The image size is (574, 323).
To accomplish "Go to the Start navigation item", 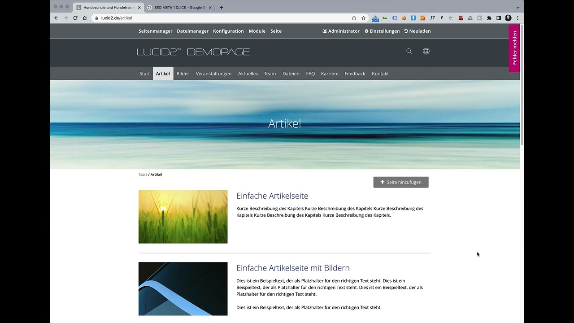I will pos(144,74).
